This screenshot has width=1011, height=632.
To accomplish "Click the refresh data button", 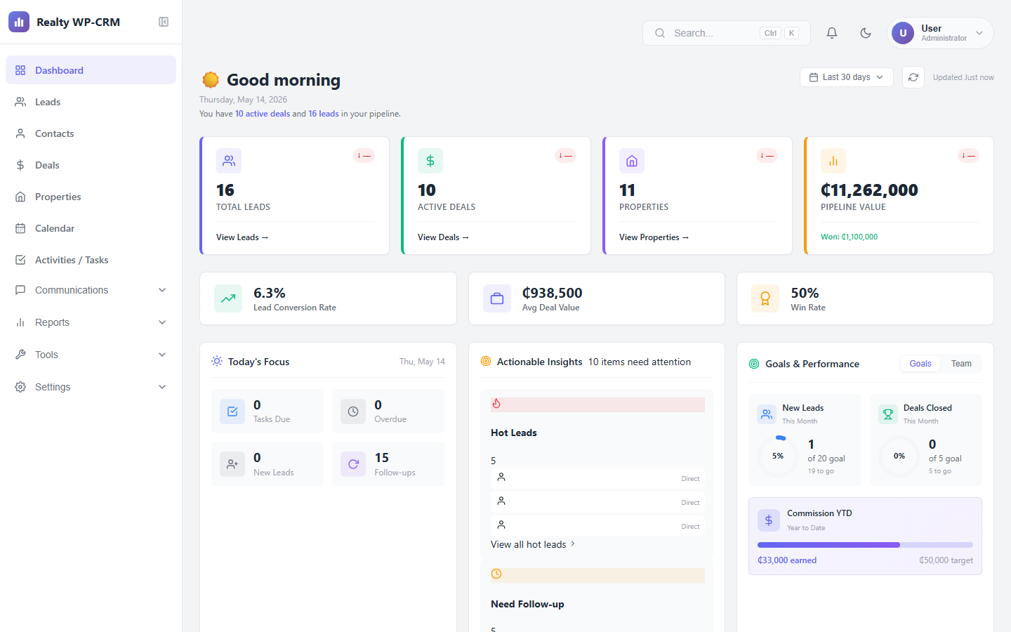I will point(913,77).
